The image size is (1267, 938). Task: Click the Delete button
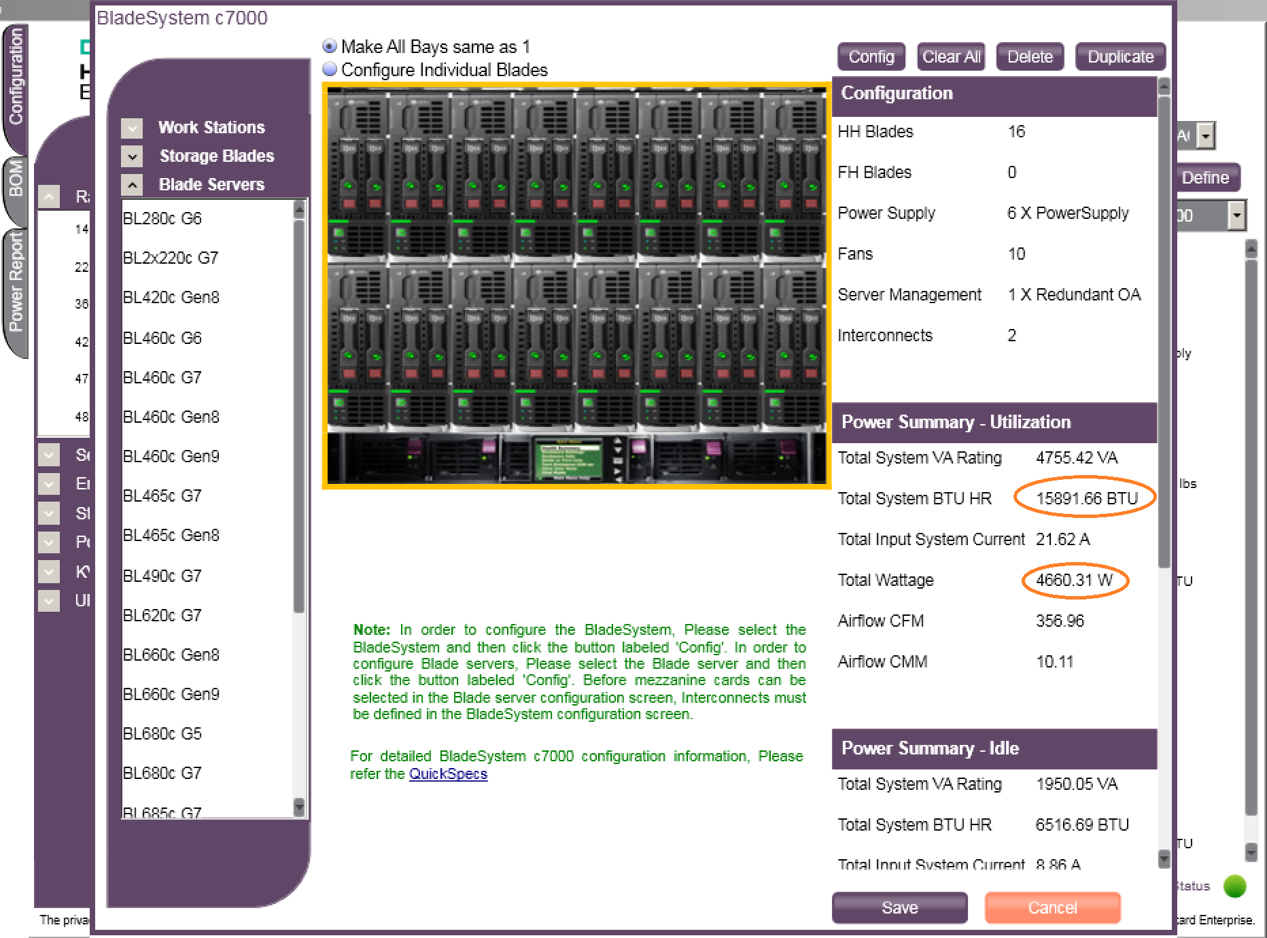pyautogui.click(x=1030, y=56)
